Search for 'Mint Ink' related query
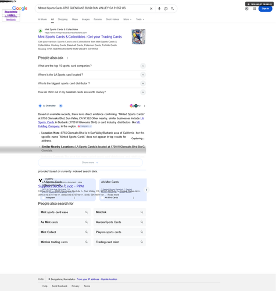Image resolution: width=279 pixels, height=291 pixels. 120,212
